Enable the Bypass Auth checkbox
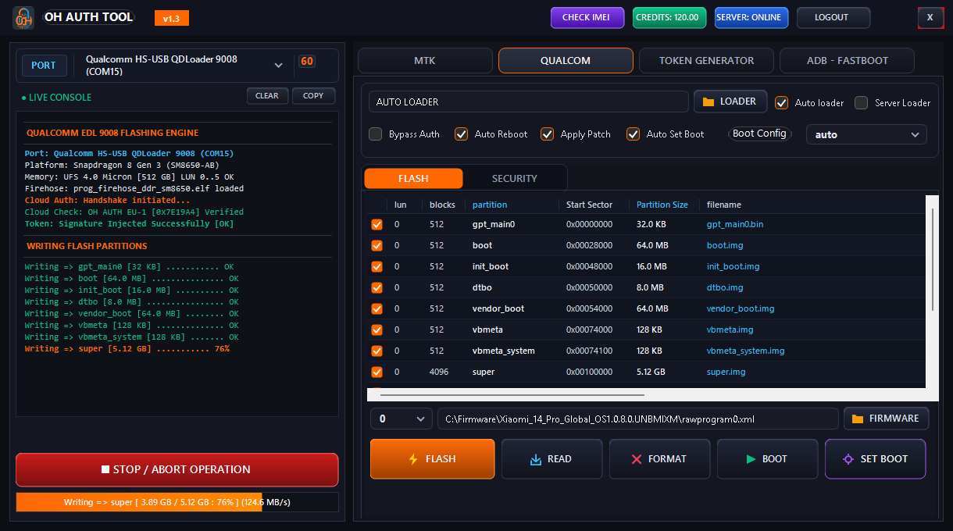 tap(376, 134)
